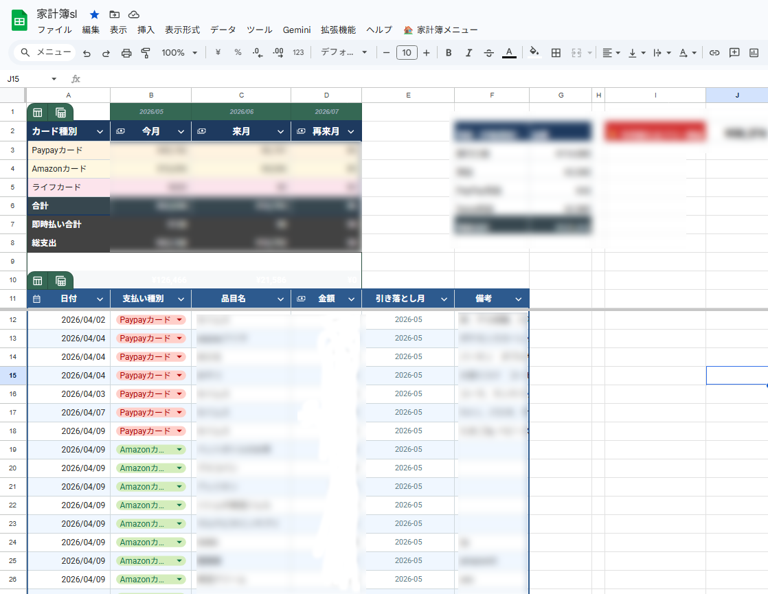Open the 家計簿メニュー custom menu

click(x=440, y=30)
